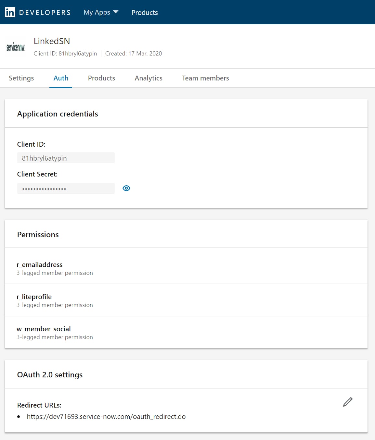The image size is (375, 440).
Task: Edit Redirect URLs with the pencil icon
Action: coord(347,402)
